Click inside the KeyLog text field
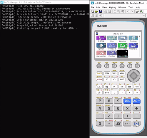This screenshot has width=147, height=138. coord(123,16)
